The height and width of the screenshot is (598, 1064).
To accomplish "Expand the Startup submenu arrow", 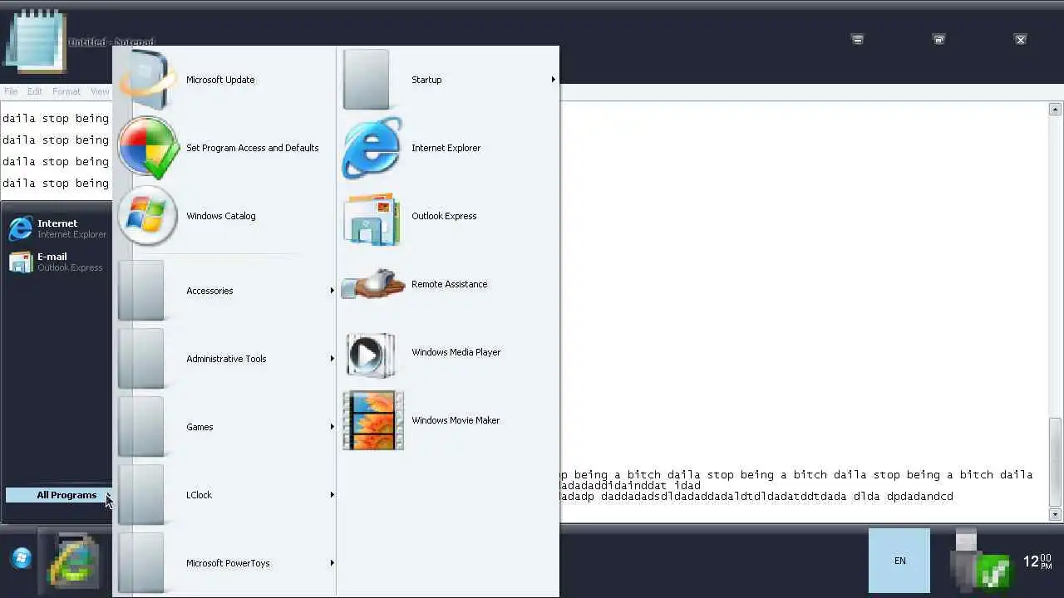I will [553, 80].
